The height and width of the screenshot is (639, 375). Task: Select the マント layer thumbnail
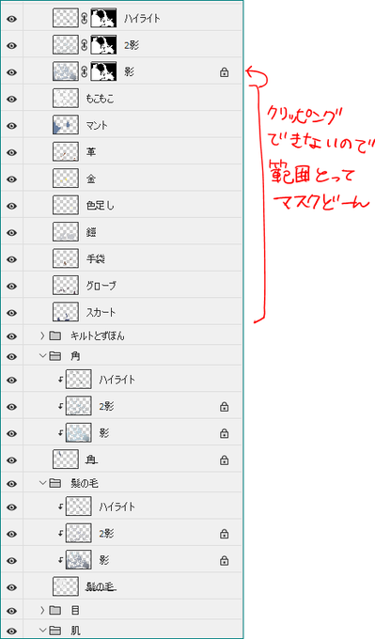pos(66,125)
